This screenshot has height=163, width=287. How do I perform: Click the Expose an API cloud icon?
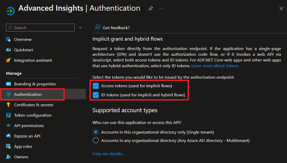point(9,136)
